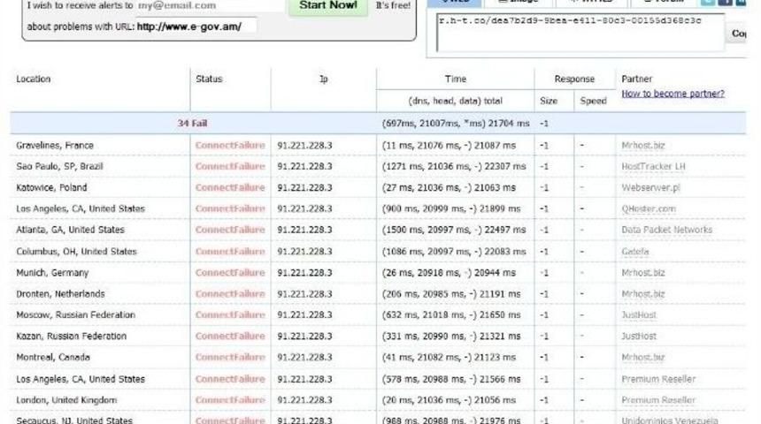The height and width of the screenshot is (424, 761).
Task: Select the 34 Fail summary row label
Action: coord(192,124)
